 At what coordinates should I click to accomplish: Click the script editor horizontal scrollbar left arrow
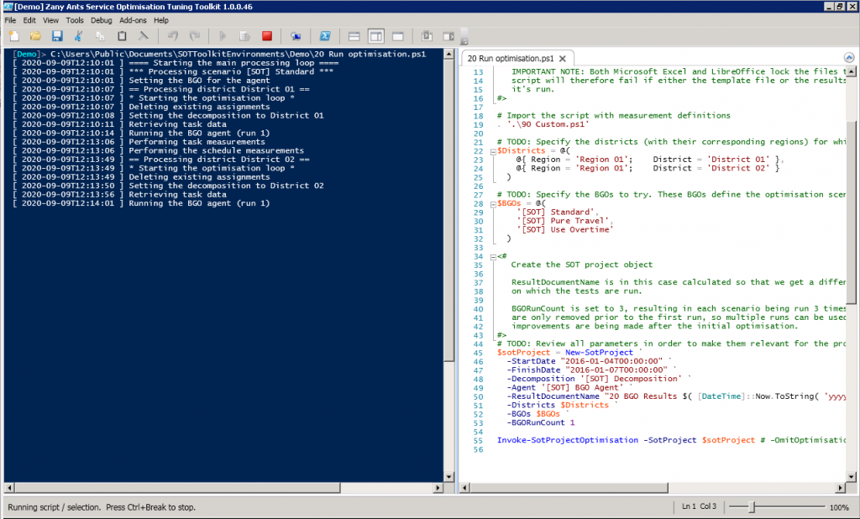point(465,488)
